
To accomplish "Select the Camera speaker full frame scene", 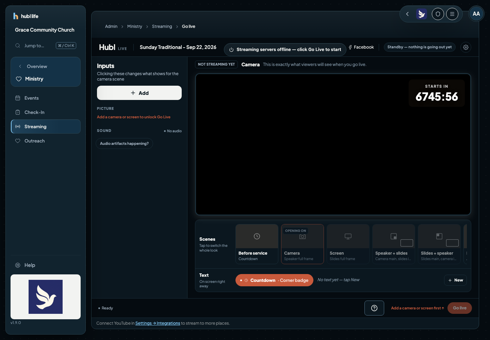I will [x=303, y=244].
